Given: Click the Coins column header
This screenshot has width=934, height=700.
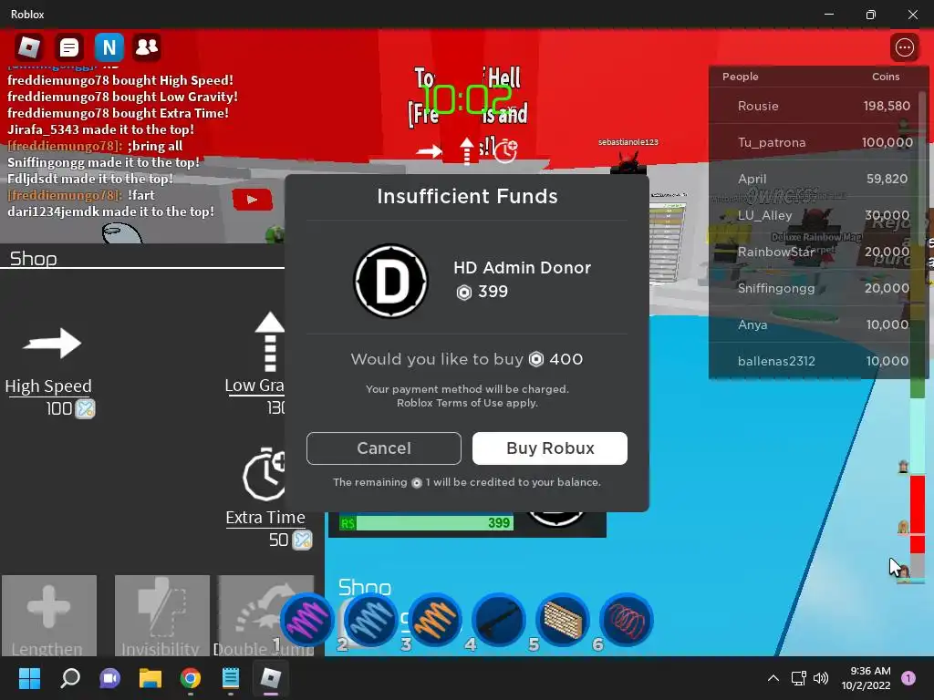Looking at the screenshot, I should (x=886, y=77).
